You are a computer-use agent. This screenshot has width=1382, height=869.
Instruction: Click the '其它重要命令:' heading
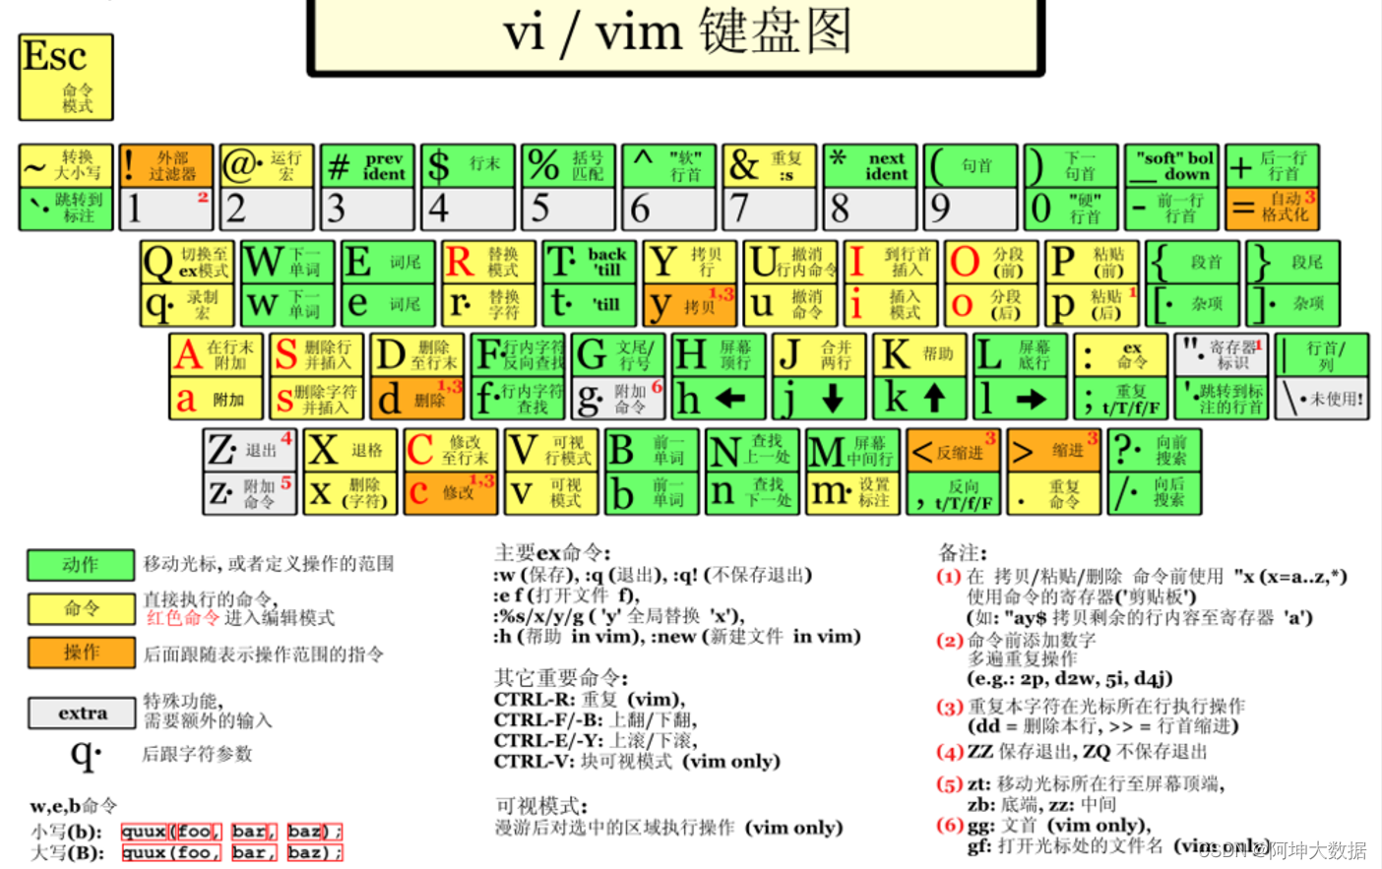point(561,677)
